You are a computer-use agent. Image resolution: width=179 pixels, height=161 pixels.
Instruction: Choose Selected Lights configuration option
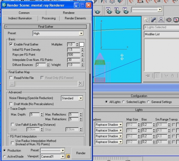124,102
